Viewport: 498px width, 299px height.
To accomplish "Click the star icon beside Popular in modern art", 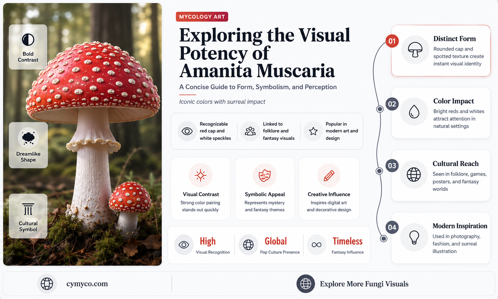I will 313,131.
